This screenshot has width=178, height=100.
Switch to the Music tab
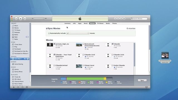[86, 23]
